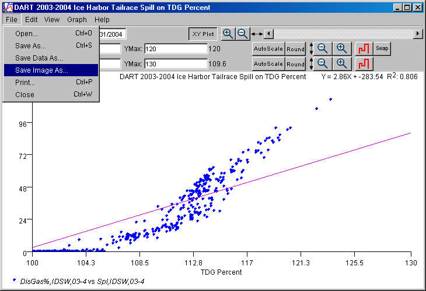Choose Save Image As from File menu
The width and height of the screenshot is (426, 291).
[41, 70]
